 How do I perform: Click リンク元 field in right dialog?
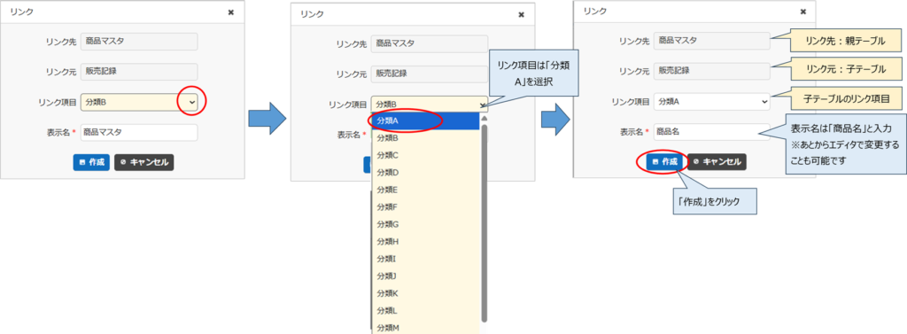click(712, 71)
